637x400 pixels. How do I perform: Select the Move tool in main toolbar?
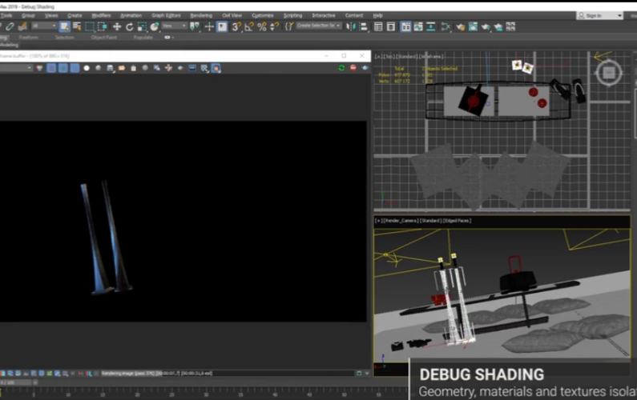(117, 26)
